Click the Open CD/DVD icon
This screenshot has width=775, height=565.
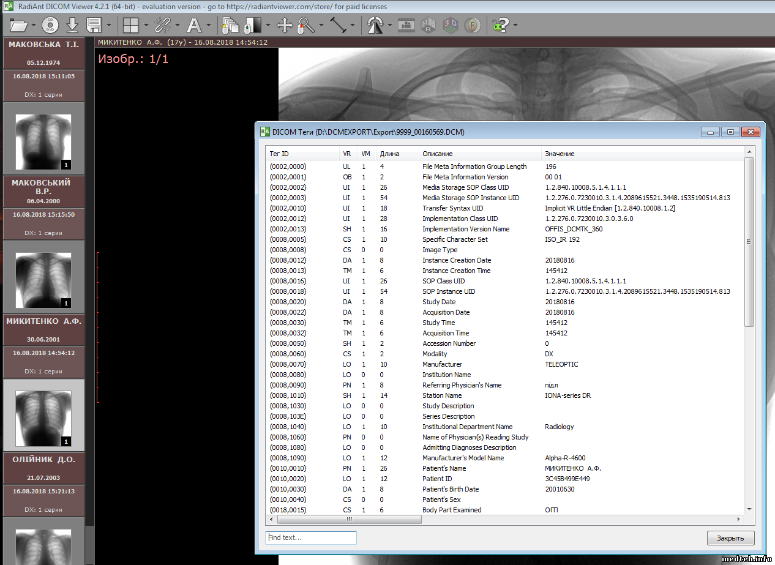click(x=50, y=25)
